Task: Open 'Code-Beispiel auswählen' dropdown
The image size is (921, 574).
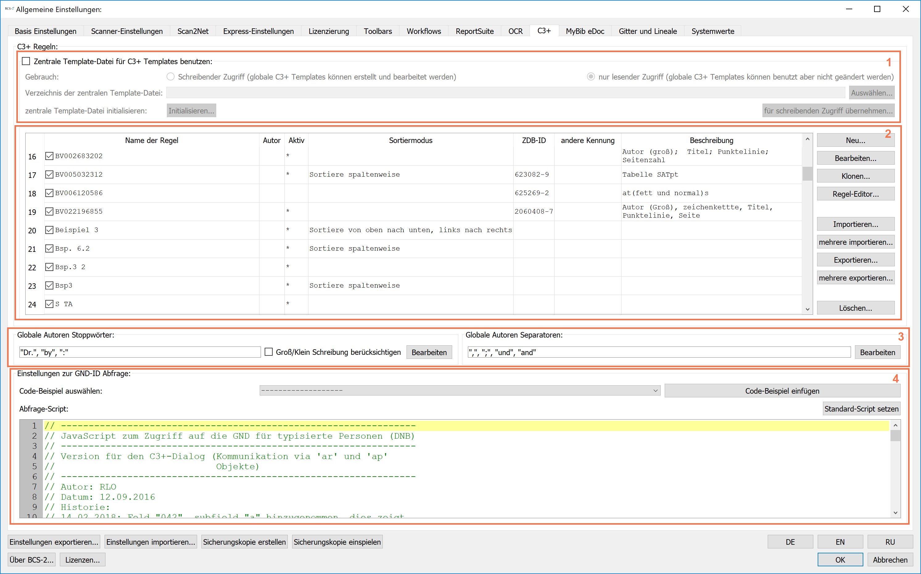Action: pyautogui.click(x=460, y=391)
